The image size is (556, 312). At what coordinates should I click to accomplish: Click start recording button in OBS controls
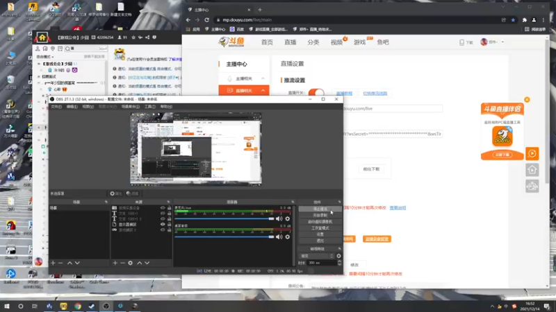tap(320, 216)
